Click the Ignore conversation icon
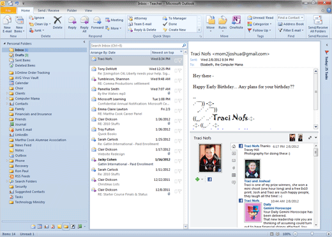 31,18
